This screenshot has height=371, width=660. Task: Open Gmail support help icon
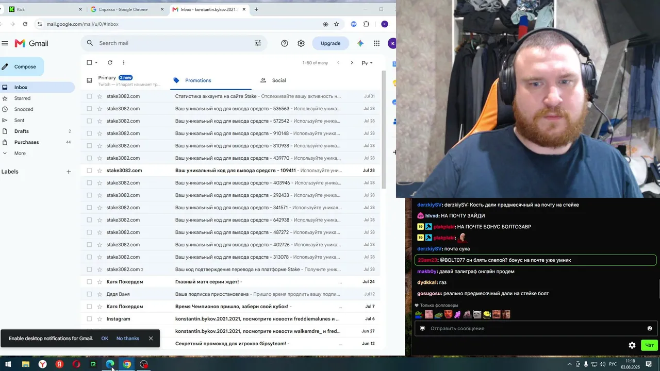(x=285, y=43)
